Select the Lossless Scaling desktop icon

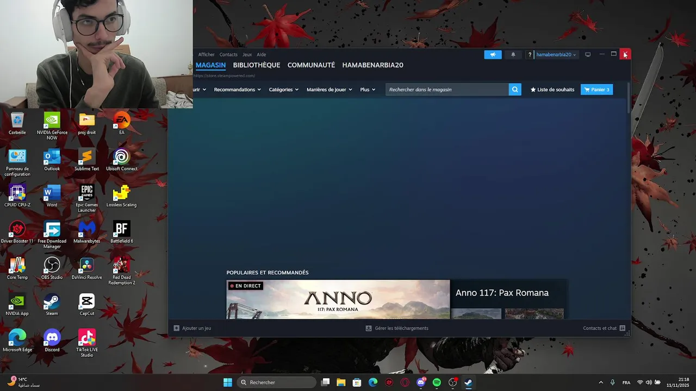(122, 196)
